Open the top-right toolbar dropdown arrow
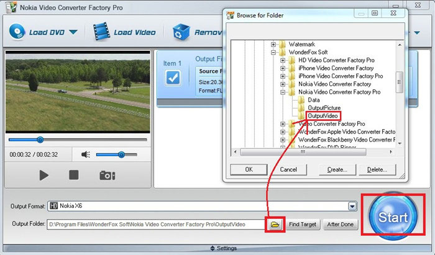 (x=417, y=33)
